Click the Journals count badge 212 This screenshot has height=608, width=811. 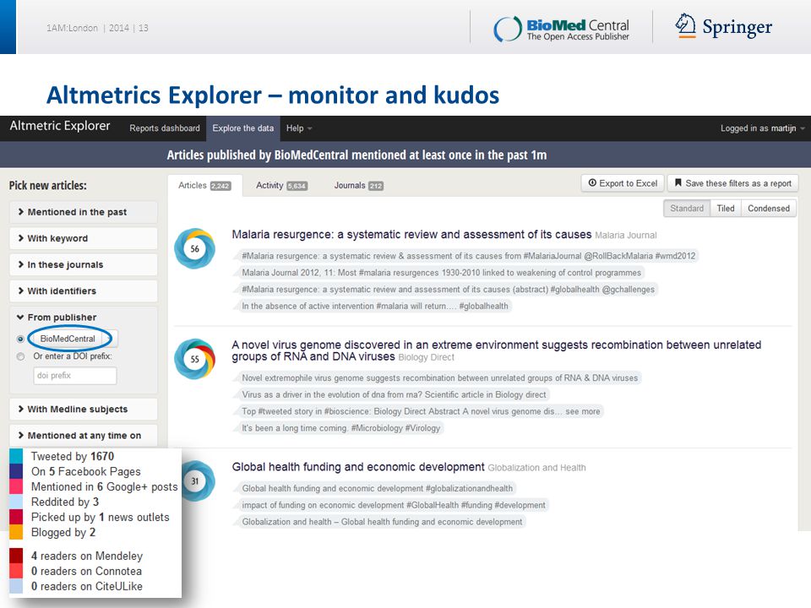[375, 186]
